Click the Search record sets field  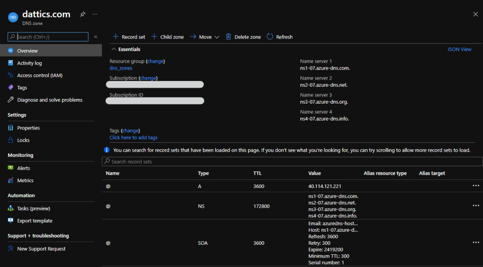(293, 162)
